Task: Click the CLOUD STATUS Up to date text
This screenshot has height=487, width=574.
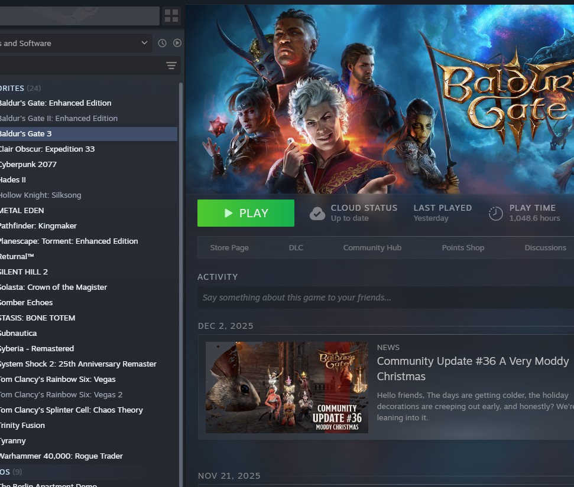Action: pyautogui.click(x=364, y=213)
